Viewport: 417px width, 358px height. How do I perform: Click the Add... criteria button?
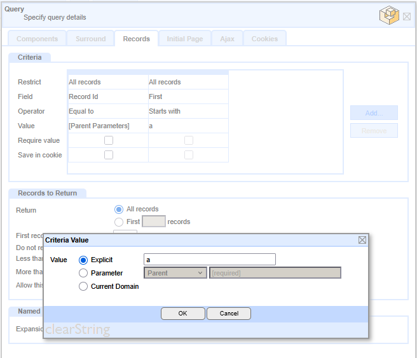point(374,113)
